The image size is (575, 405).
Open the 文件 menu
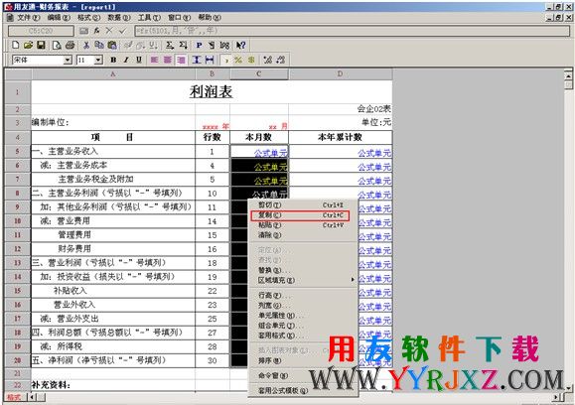point(28,18)
